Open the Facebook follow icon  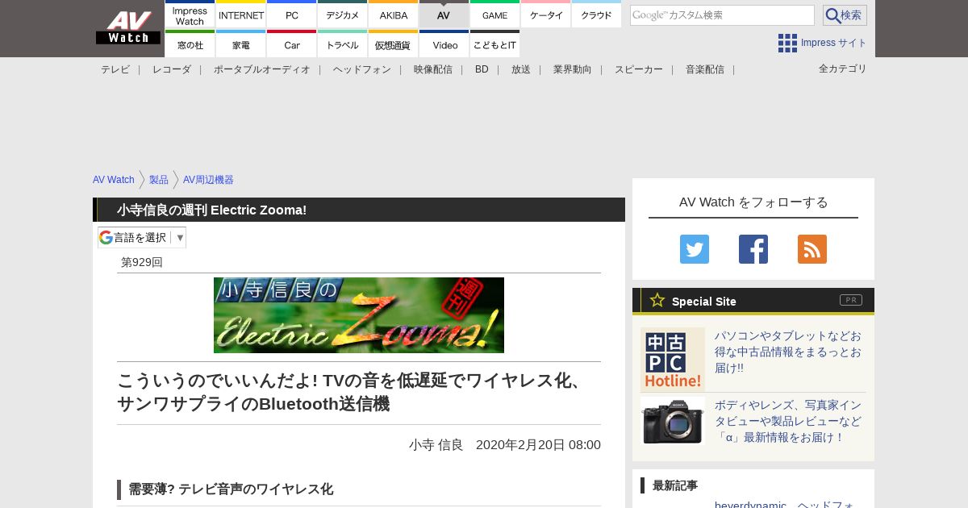pos(753,249)
